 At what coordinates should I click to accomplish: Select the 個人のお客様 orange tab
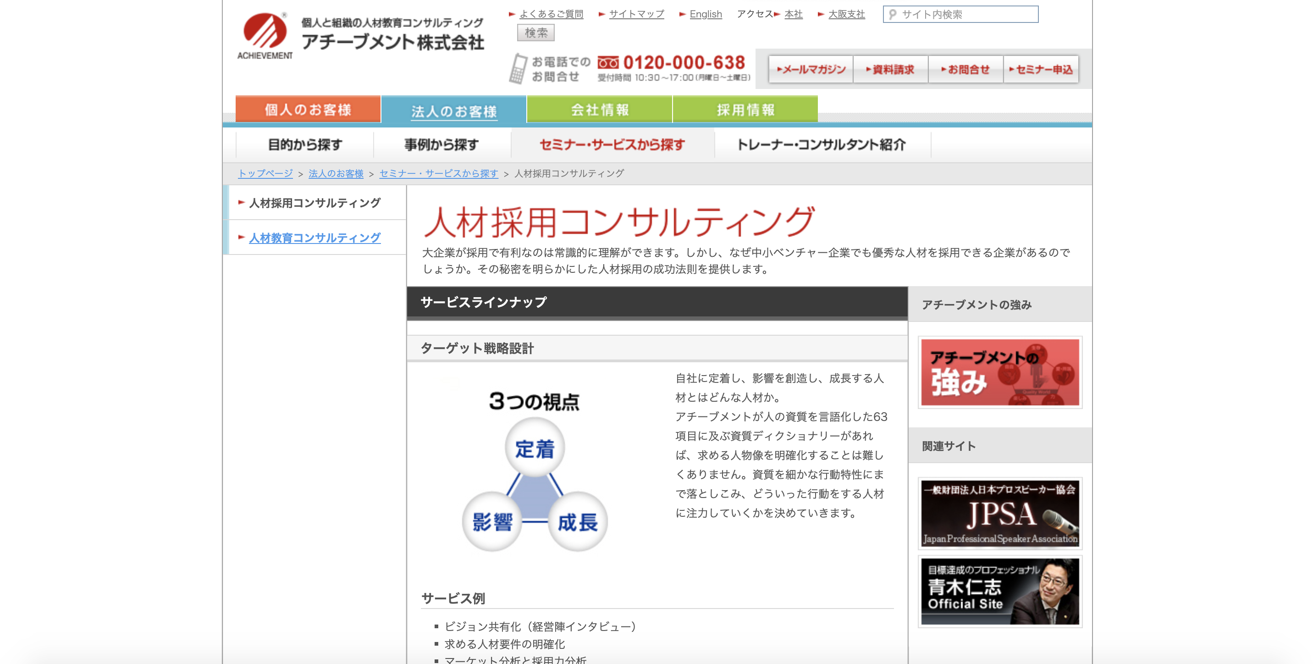pos(308,109)
